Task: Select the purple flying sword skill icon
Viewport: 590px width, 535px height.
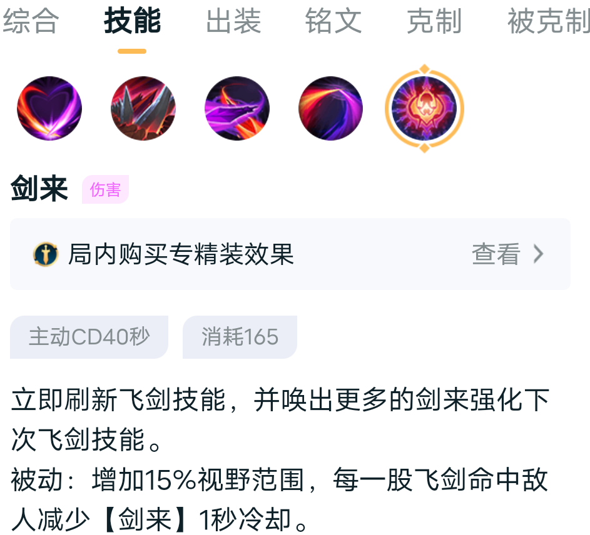Action: [x=237, y=108]
